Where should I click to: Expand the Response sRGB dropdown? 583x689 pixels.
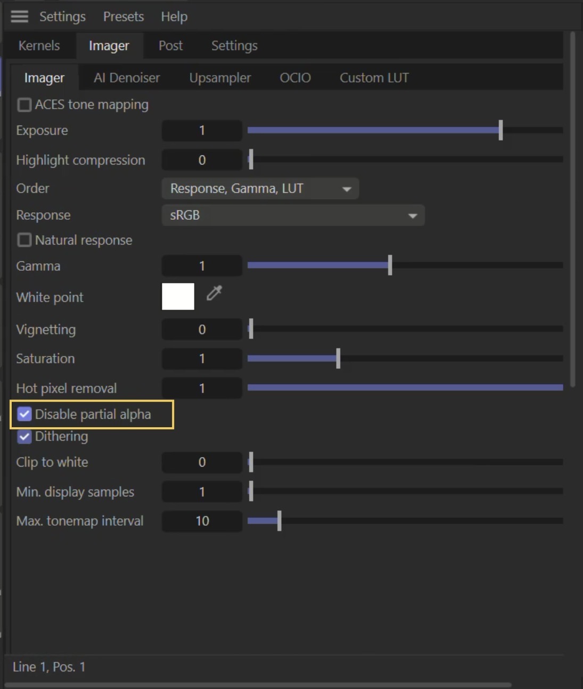(x=293, y=215)
